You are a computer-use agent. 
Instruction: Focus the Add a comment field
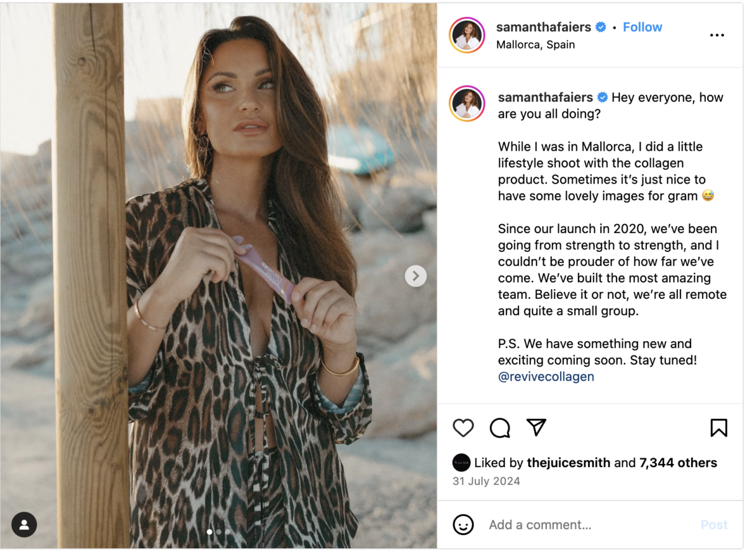(x=584, y=525)
